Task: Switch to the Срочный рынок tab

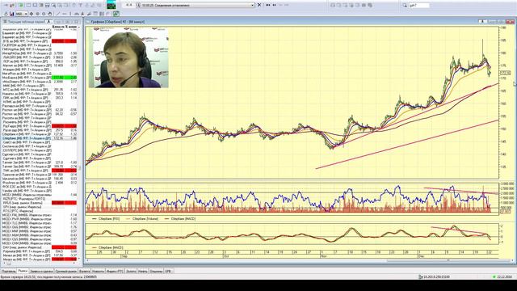Action: (66, 272)
